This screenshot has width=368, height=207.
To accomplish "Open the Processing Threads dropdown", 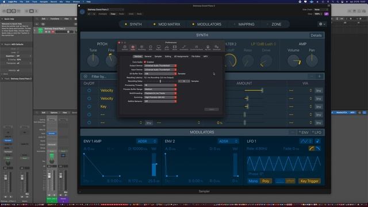I will pyautogui.click(x=160, y=85).
